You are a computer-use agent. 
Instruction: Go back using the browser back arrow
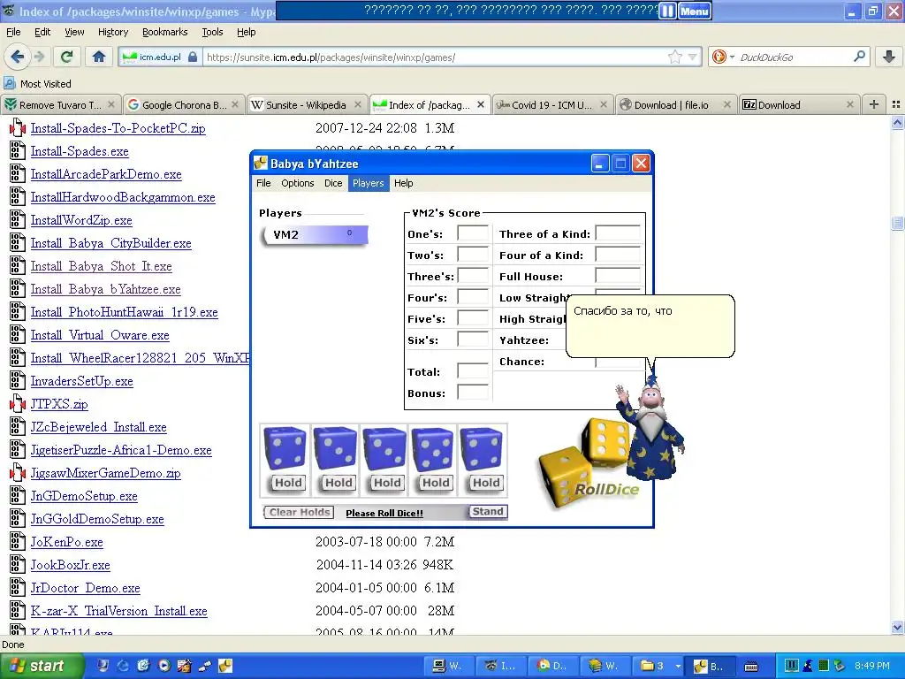17,57
